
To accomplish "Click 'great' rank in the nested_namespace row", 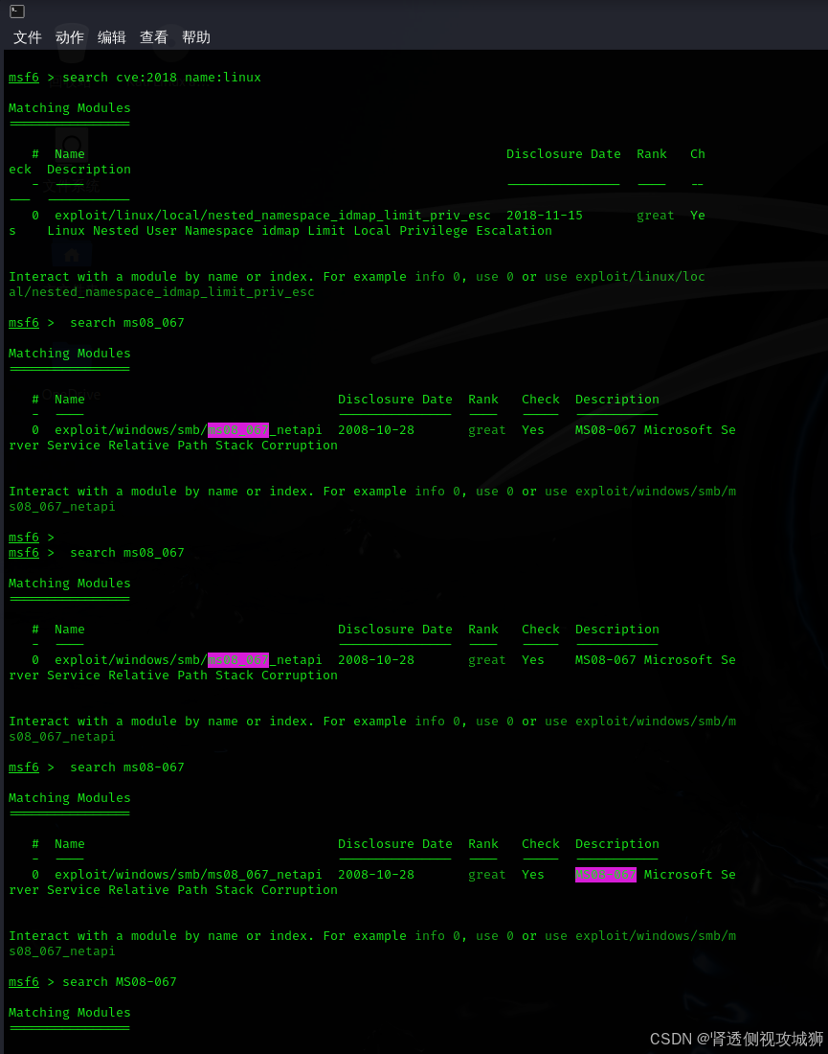I will pos(656,215).
